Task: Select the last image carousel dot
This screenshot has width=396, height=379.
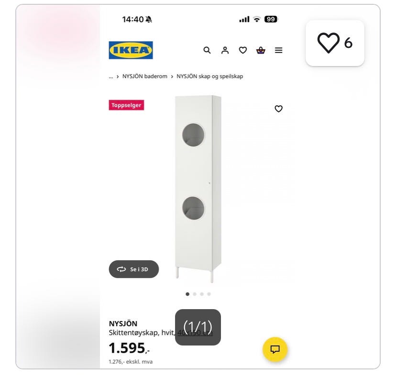Action: 209,294
